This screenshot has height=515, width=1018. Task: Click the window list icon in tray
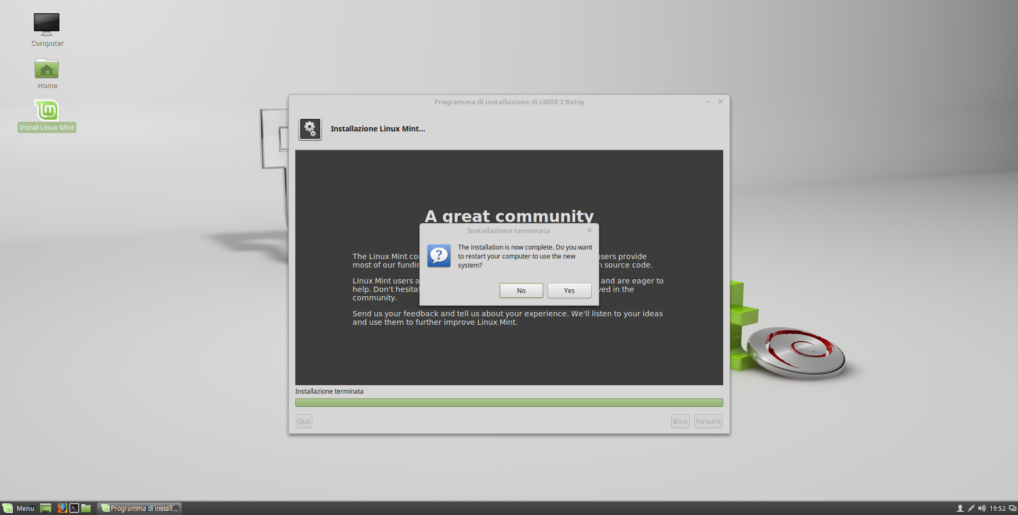point(1012,508)
